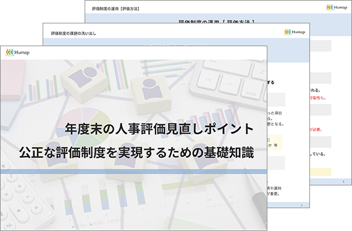The height and width of the screenshot is (231, 352).
Task: Click the header 評価制度の課題の洗い出し
Action: (x=73, y=33)
